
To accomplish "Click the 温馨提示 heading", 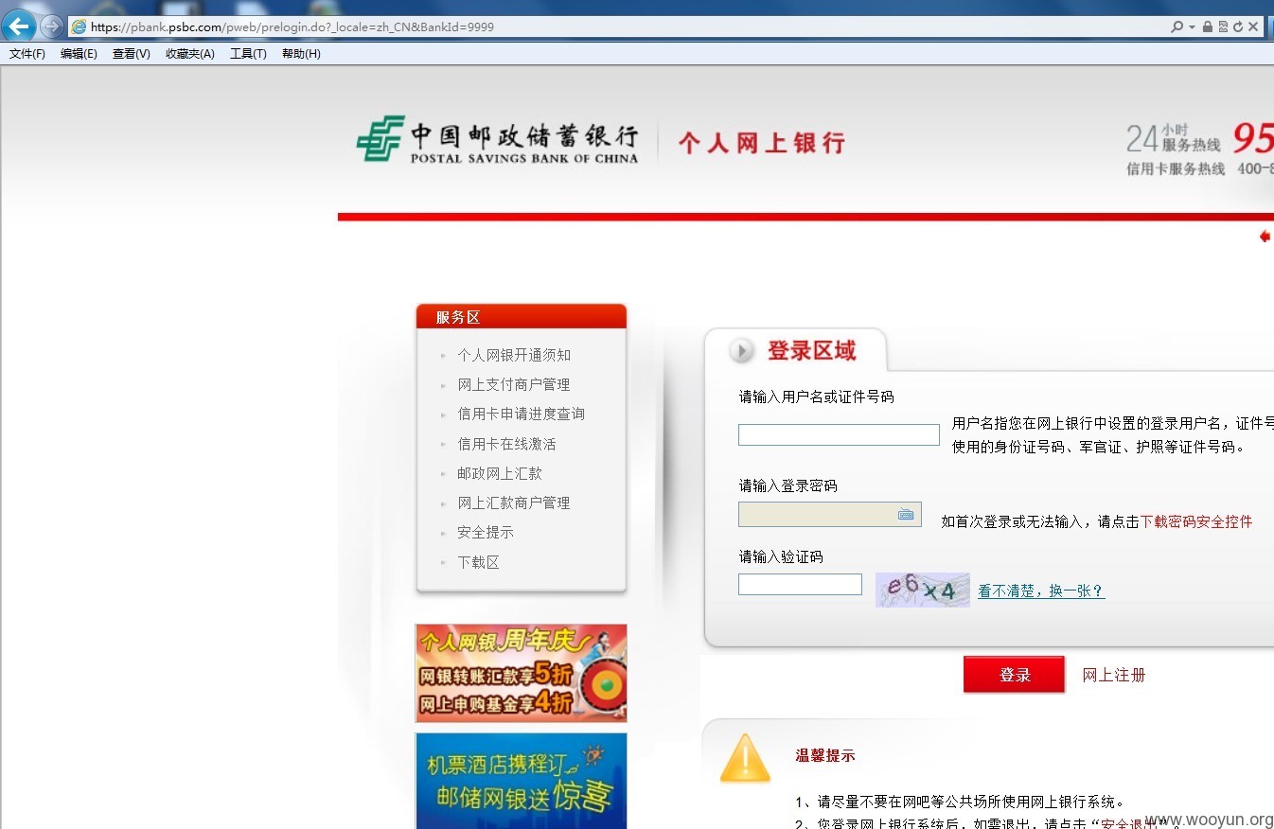I will (x=825, y=755).
